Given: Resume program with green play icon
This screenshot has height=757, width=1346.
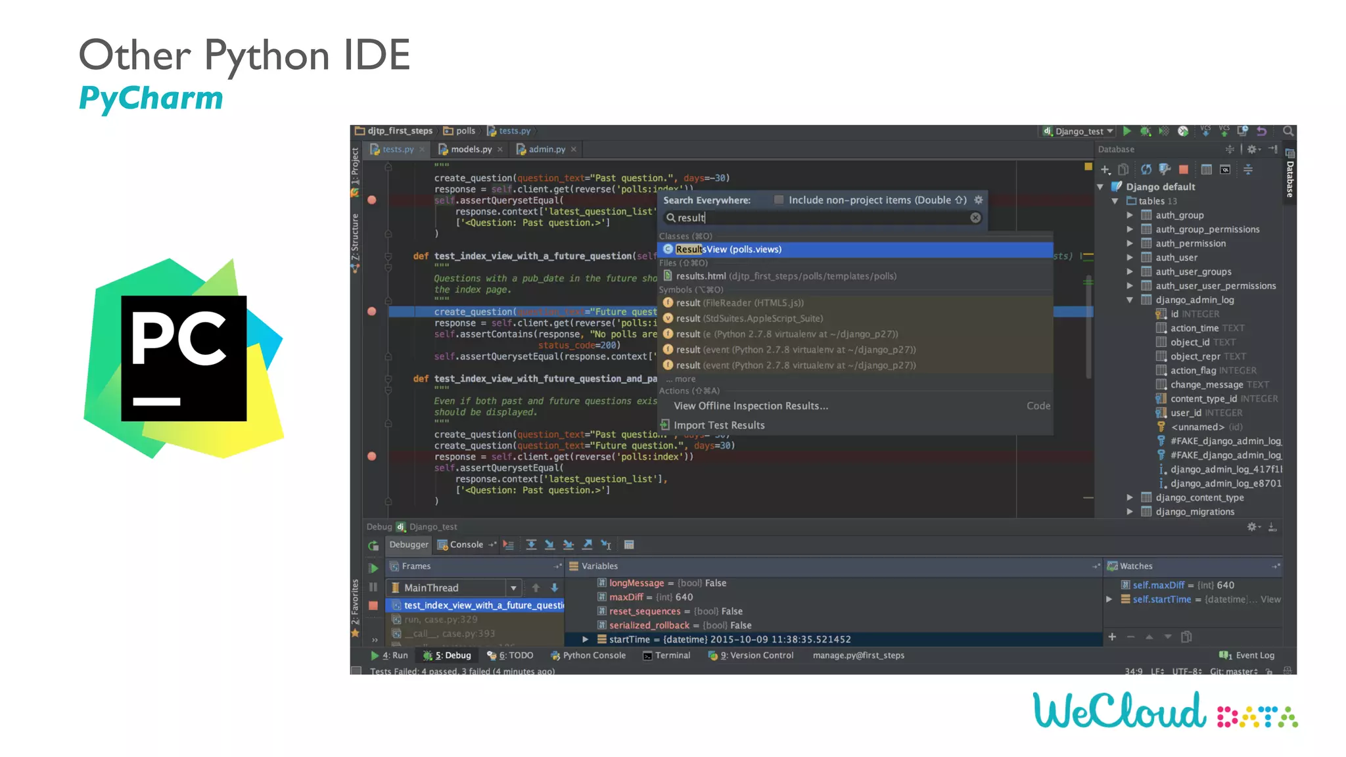Looking at the screenshot, I should [373, 568].
